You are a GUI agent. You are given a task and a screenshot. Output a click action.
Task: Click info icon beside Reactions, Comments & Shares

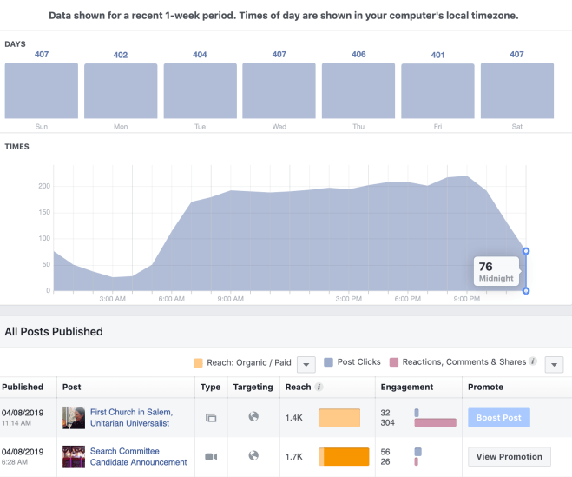533,361
